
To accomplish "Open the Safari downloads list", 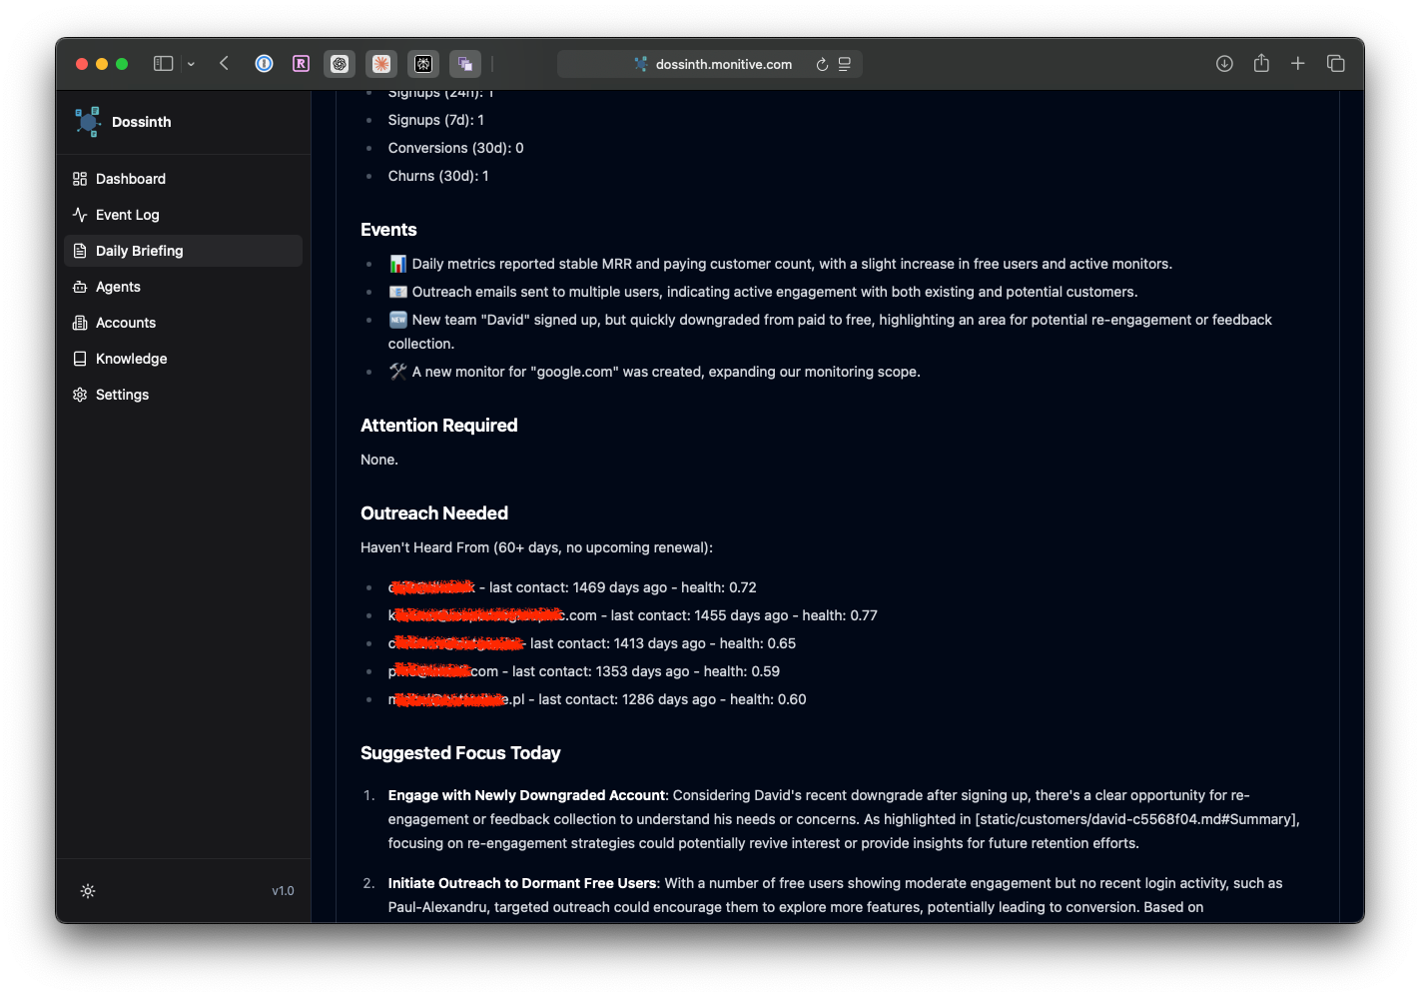I will pyautogui.click(x=1224, y=64).
